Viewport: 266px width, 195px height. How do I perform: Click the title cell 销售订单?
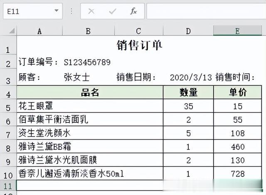coord(139,45)
